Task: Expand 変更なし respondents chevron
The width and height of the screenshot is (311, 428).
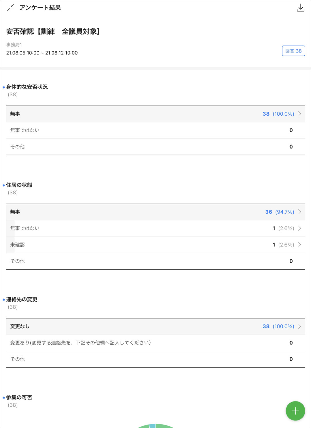Action: pyautogui.click(x=299, y=326)
